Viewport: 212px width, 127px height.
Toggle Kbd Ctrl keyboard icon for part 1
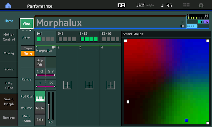(x=40, y=96)
